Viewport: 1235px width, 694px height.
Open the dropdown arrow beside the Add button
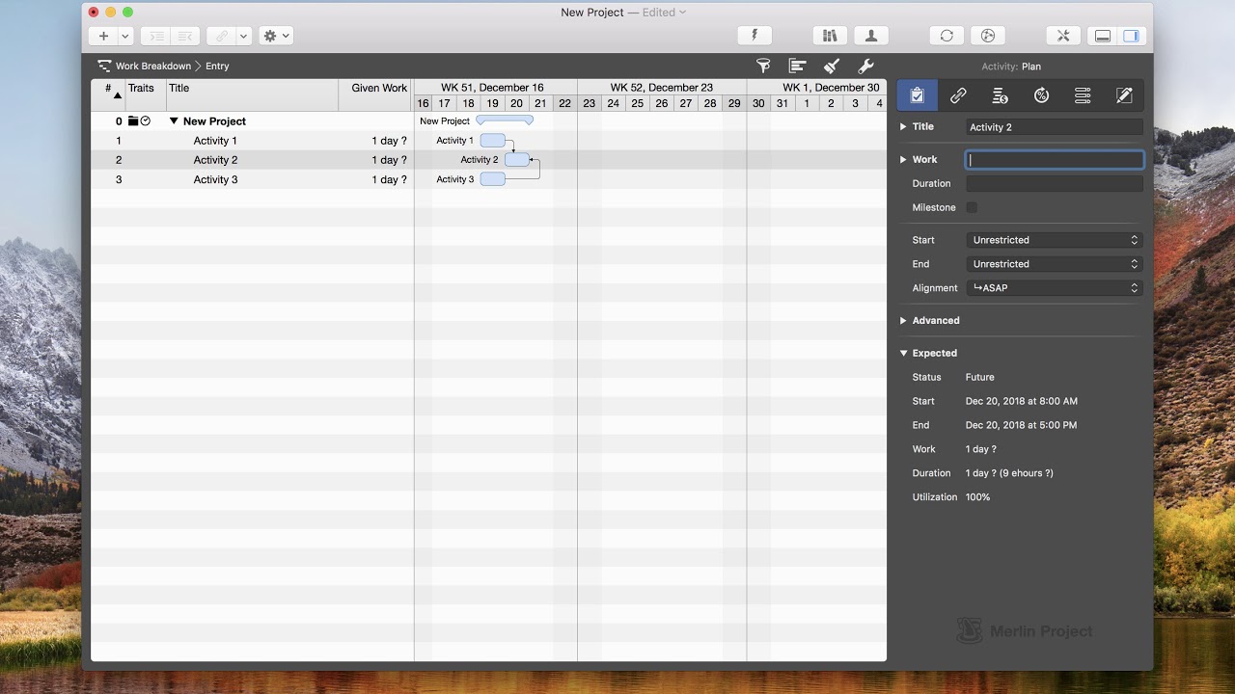pos(125,36)
